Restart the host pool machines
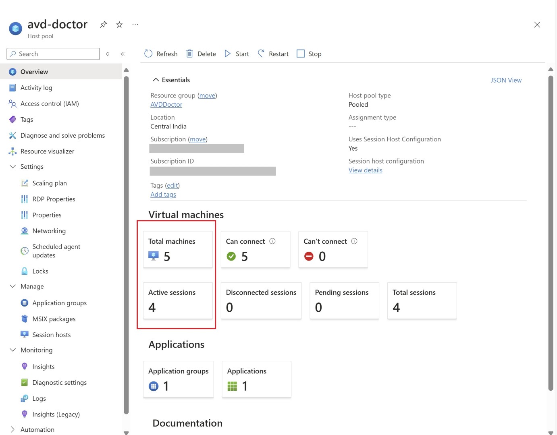The width and height of the screenshot is (557, 435). click(273, 54)
